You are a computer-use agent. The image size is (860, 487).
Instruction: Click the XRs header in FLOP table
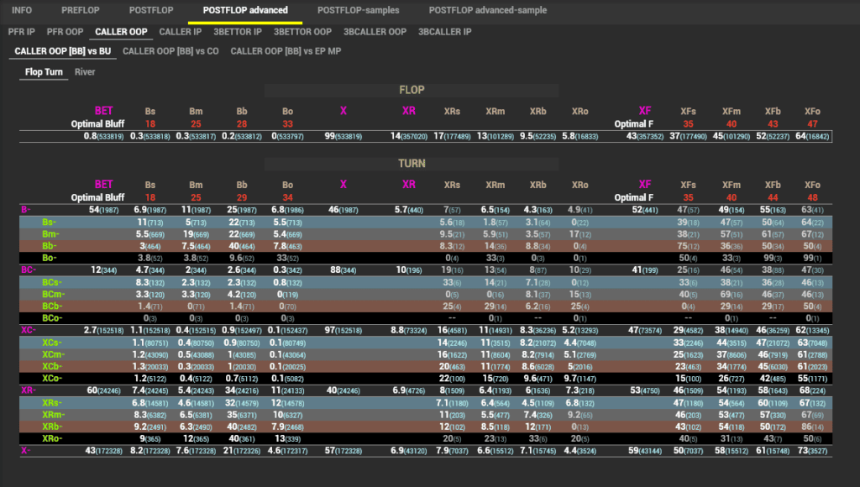pos(452,112)
